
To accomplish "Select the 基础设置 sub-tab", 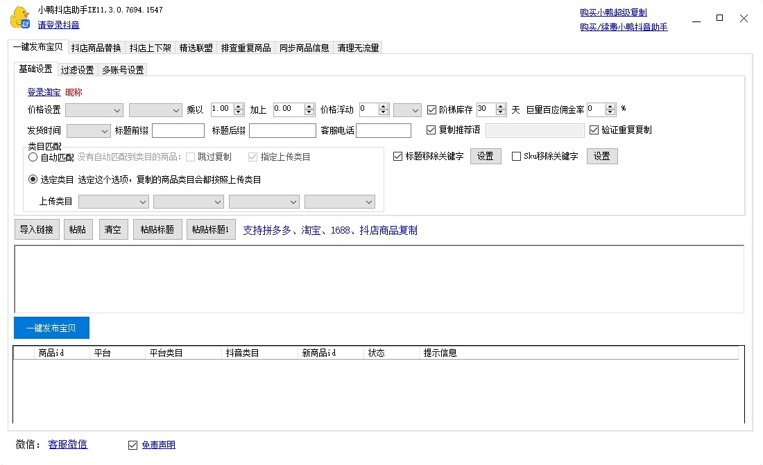I will click(x=35, y=69).
